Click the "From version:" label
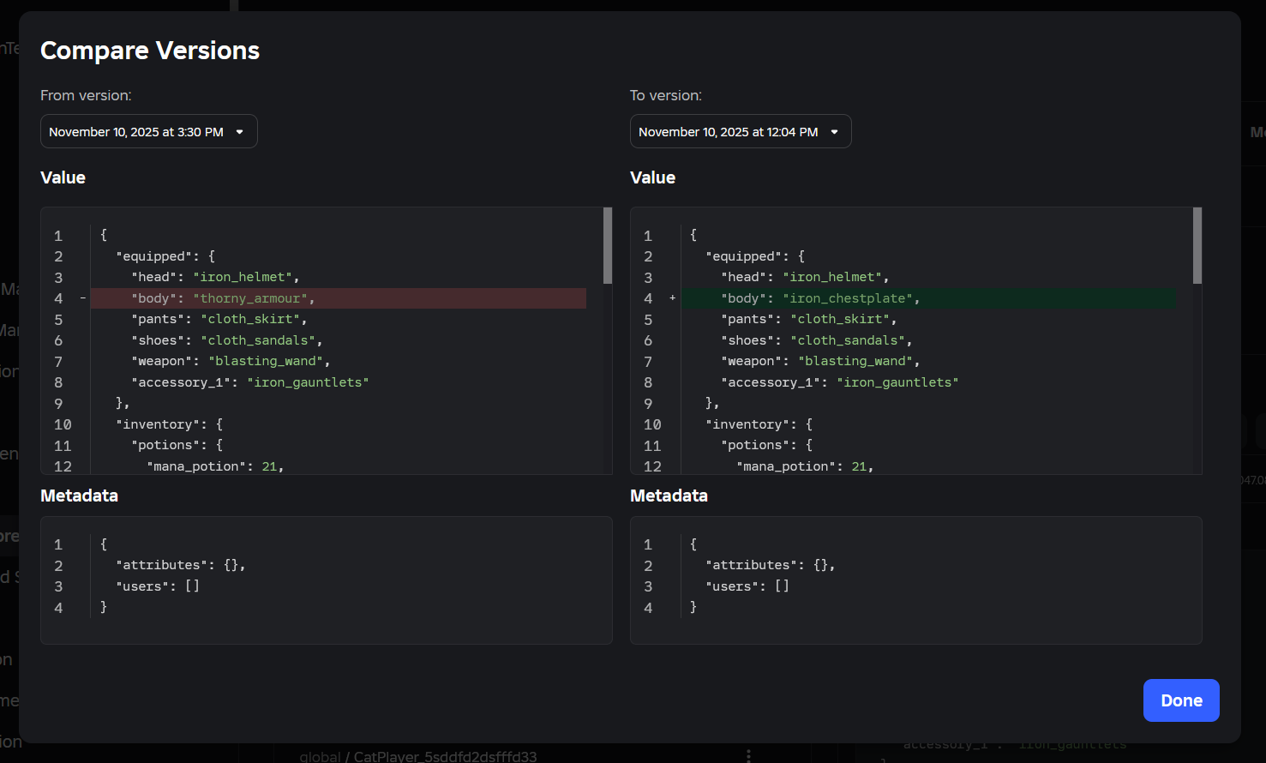Image resolution: width=1266 pixels, height=763 pixels. pos(86,95)
